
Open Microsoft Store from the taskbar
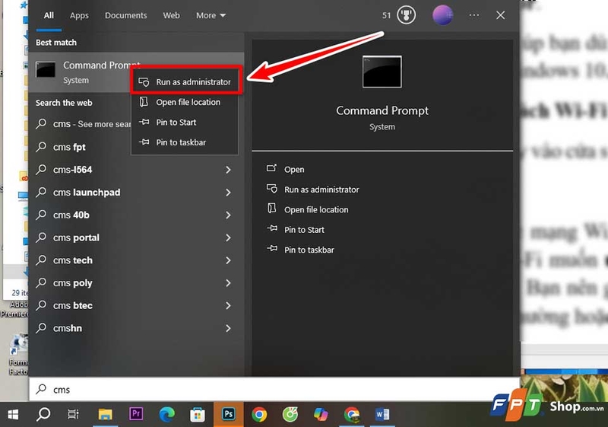click(x=198, y=415)
